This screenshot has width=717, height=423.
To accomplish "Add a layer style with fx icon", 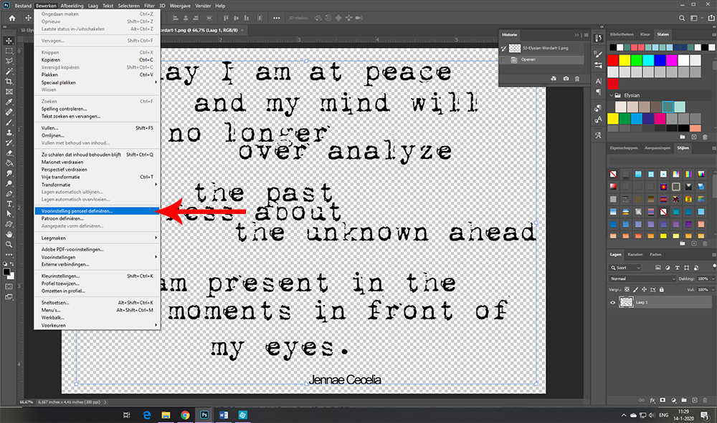I will pyautogui.click(x=652, y=400).
